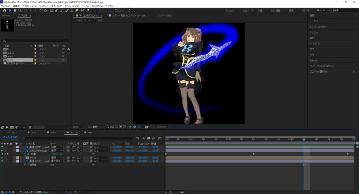Viewport: 359px width, 194px height.
Task: Open the Tracker panel
Action: [314, 60]
